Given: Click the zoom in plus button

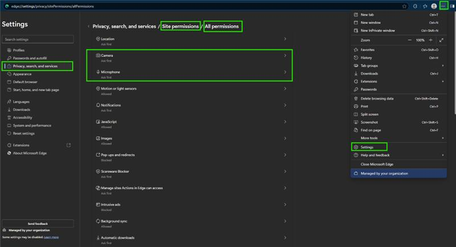Looking at the screenshot, I should (x=431, y=40).
